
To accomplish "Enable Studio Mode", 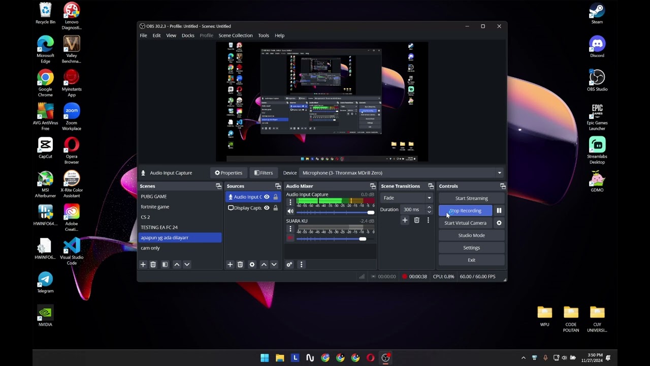I will click(471, 235).
